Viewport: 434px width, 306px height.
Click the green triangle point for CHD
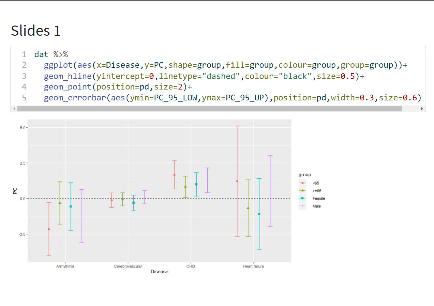point(185,186)
